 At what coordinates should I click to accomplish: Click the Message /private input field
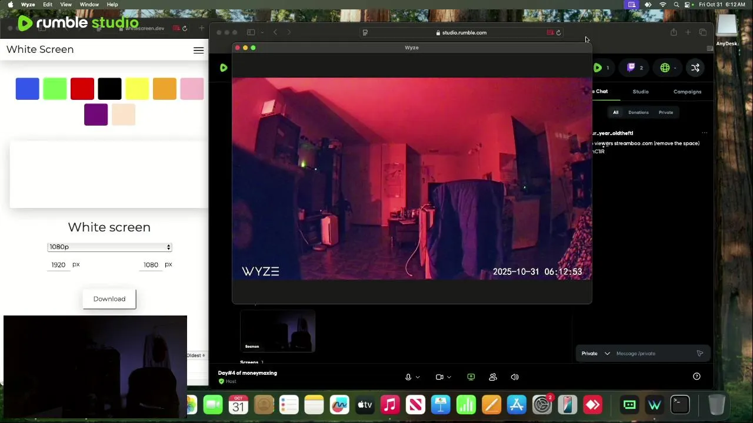pyautogui.click(x=653, y=354)
